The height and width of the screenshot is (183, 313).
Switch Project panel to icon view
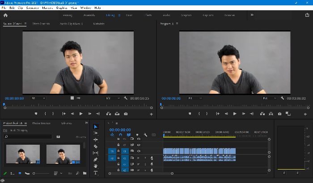pyautogui.click(x=20, y=174)
